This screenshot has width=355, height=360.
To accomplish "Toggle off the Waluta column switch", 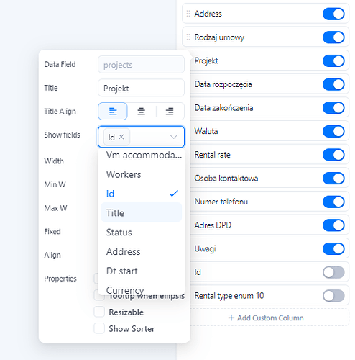I will [333, 131].
